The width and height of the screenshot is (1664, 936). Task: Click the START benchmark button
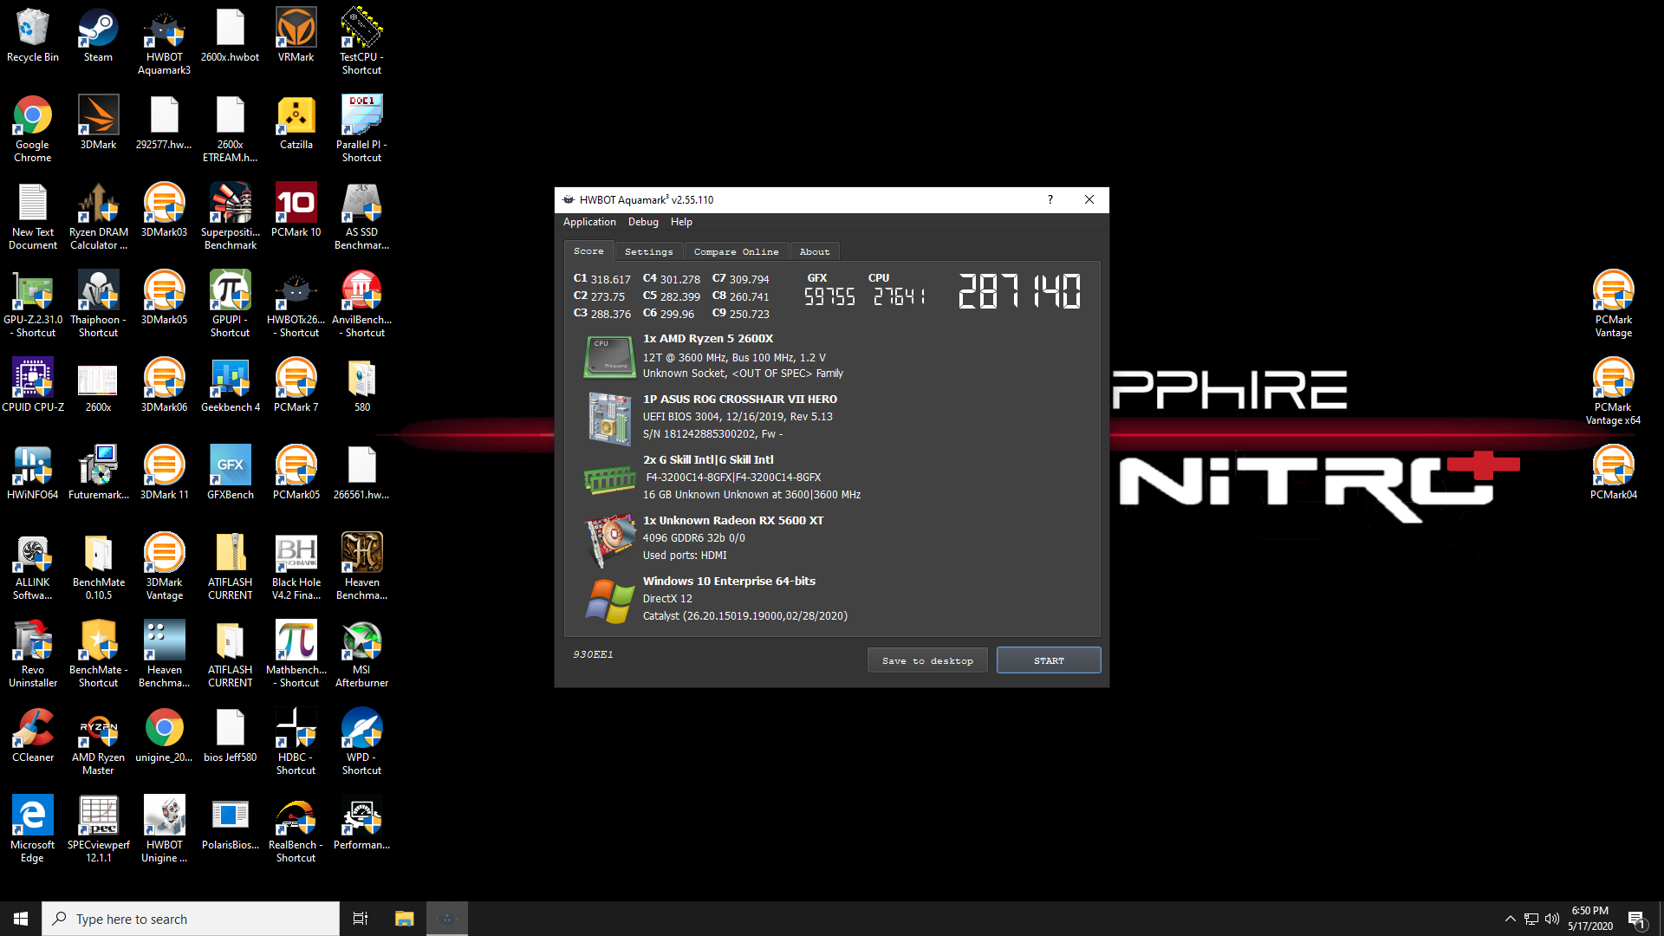click(x=1049, y=660)
